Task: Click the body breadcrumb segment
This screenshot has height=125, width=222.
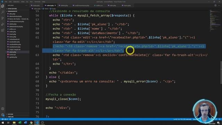Action: (x=54, y=9)
